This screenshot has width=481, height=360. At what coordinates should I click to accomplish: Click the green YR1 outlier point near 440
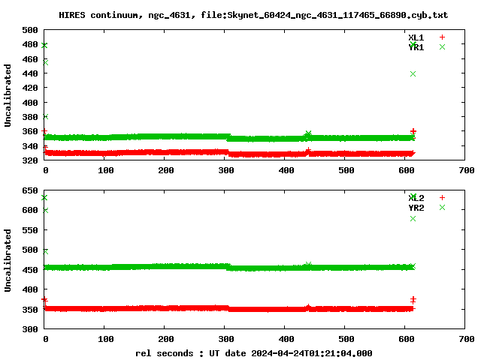pyautogui.click(x=413, y=73)
